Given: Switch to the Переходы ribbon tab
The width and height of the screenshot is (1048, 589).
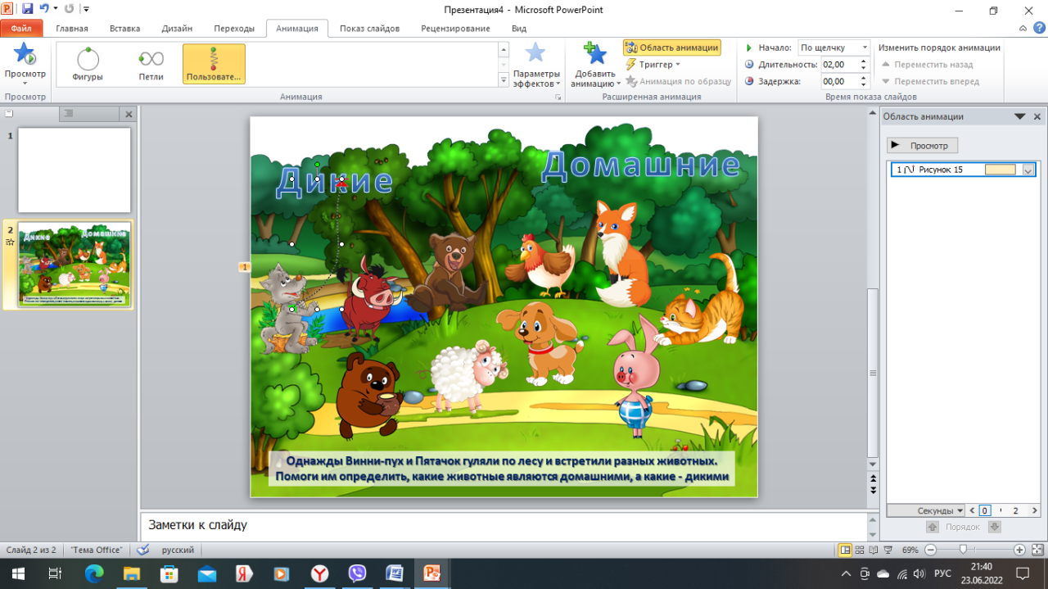Looking at the screenshot, I should pos(234,29).
